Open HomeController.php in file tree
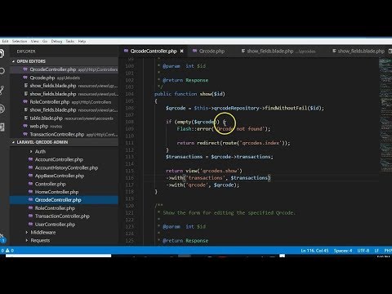This screenshot has height=294, width=392. tap(56, 192)
